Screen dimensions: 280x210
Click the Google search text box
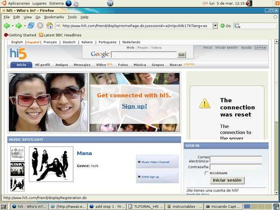(x=144, y=55)
